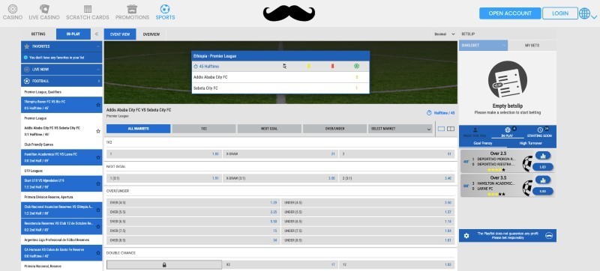
Task: Click the Open Account button
Action: [510, 13]
